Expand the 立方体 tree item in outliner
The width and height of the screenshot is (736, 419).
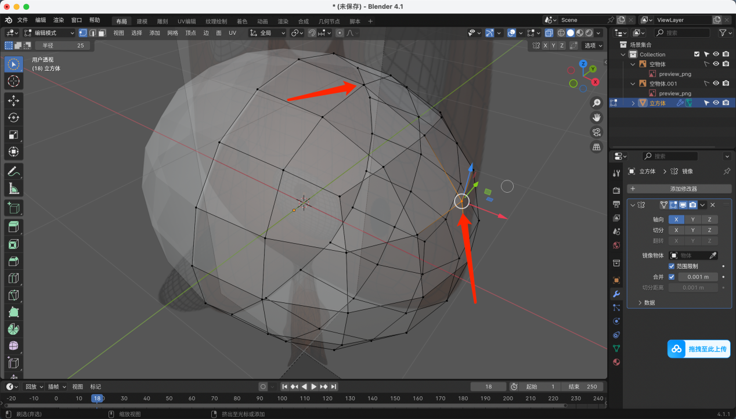pos(633,103)
